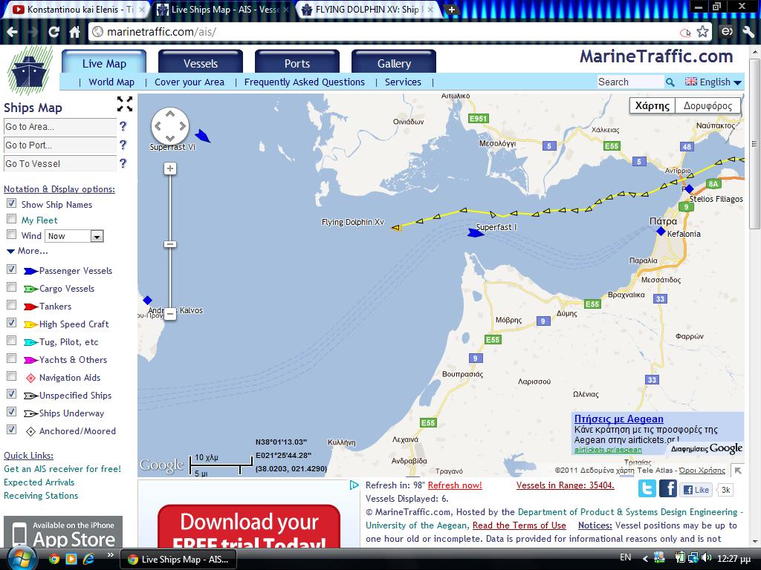Open the Go to Area combo box

tap(60, 127)
